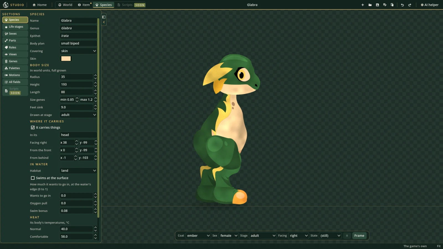Open the Motions section
Viewport: 443px width, 249px height.
coord(15,75)
